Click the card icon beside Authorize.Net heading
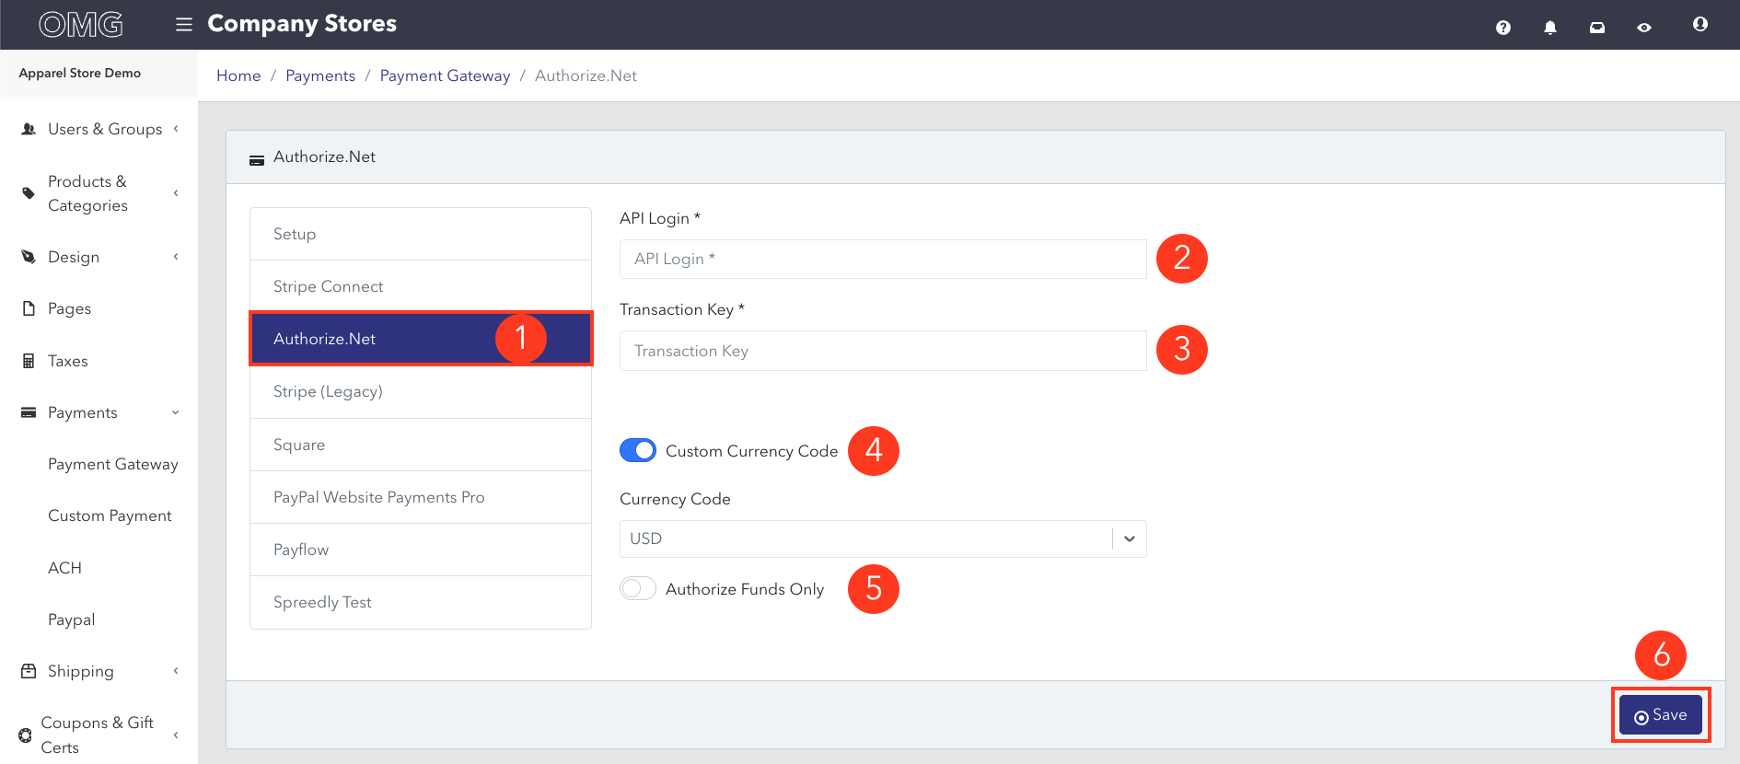 (x=257, y=160)
